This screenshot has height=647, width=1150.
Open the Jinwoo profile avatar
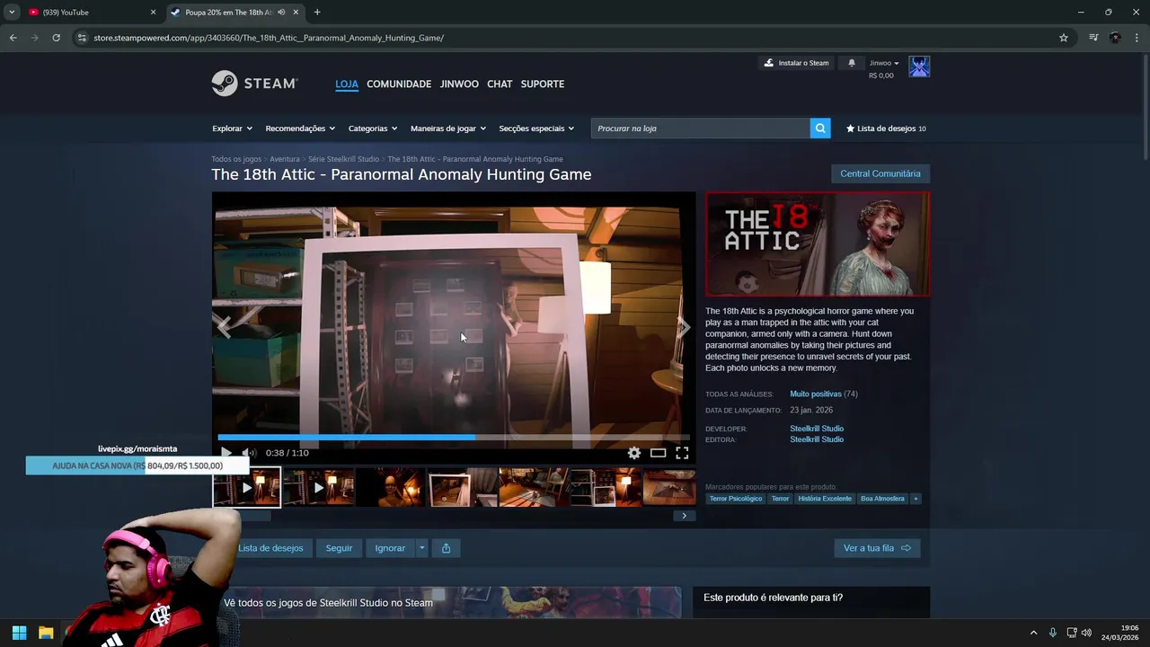click(919, 66)
